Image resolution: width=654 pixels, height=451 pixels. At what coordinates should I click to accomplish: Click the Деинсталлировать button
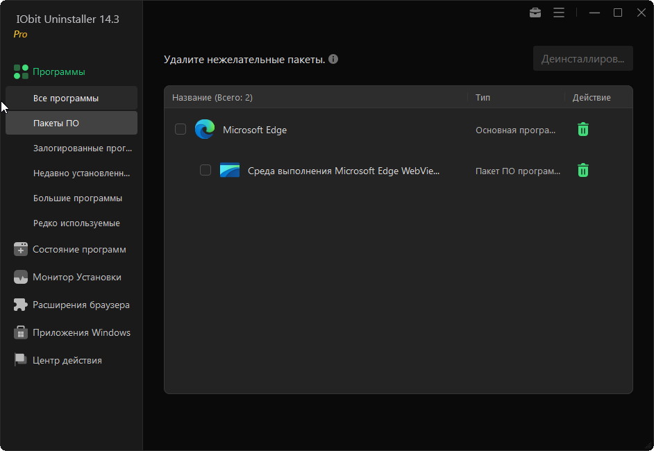click(x=583, y=59)
